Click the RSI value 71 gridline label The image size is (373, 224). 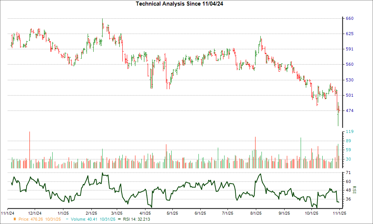pyautogui.click(x=348, y=172)
